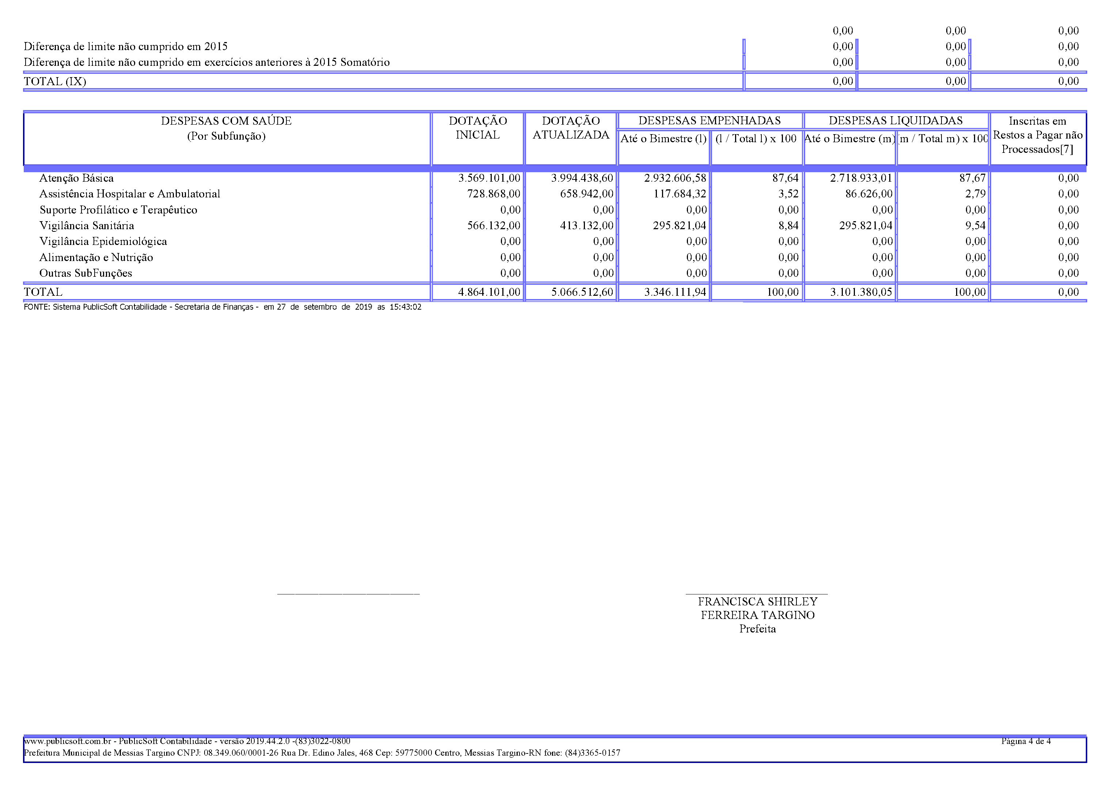Click the FONTE Sistema PublicSoft source note
This screenshot has height=786, width=1111.
point(222,307)
